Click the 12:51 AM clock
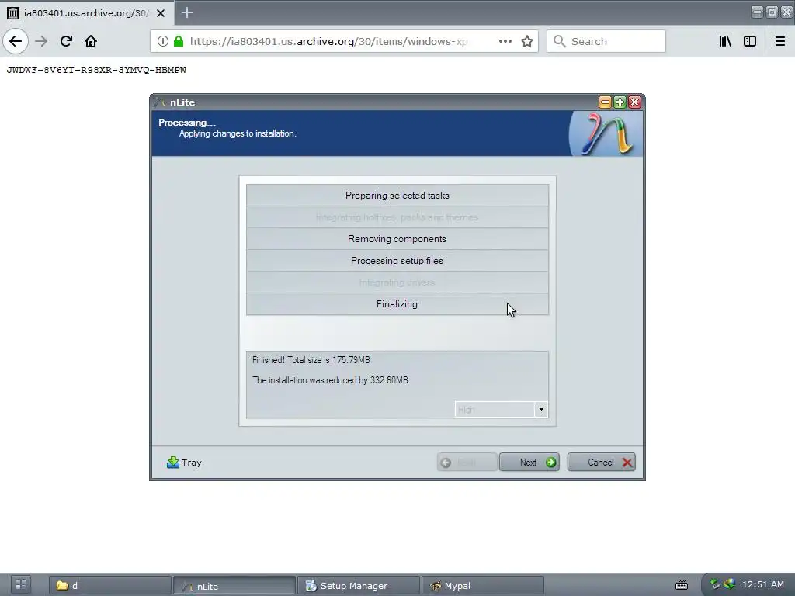 (763, 584)
